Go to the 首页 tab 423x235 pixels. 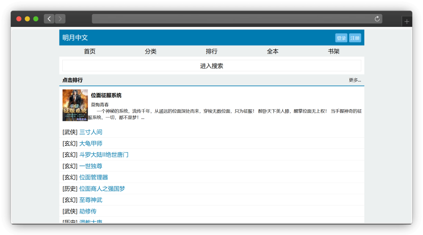point(90,51)
